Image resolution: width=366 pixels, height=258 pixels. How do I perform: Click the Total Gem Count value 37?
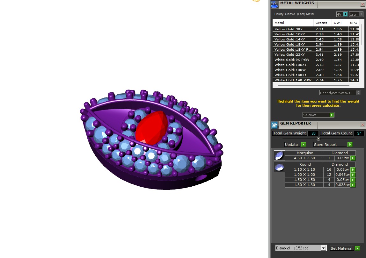pyautogui.click(x=359, y=133)
